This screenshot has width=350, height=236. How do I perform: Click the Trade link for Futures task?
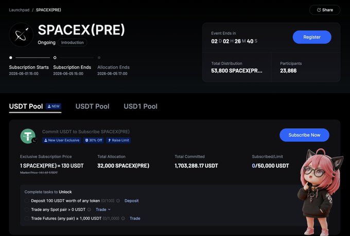coord(135,219)
